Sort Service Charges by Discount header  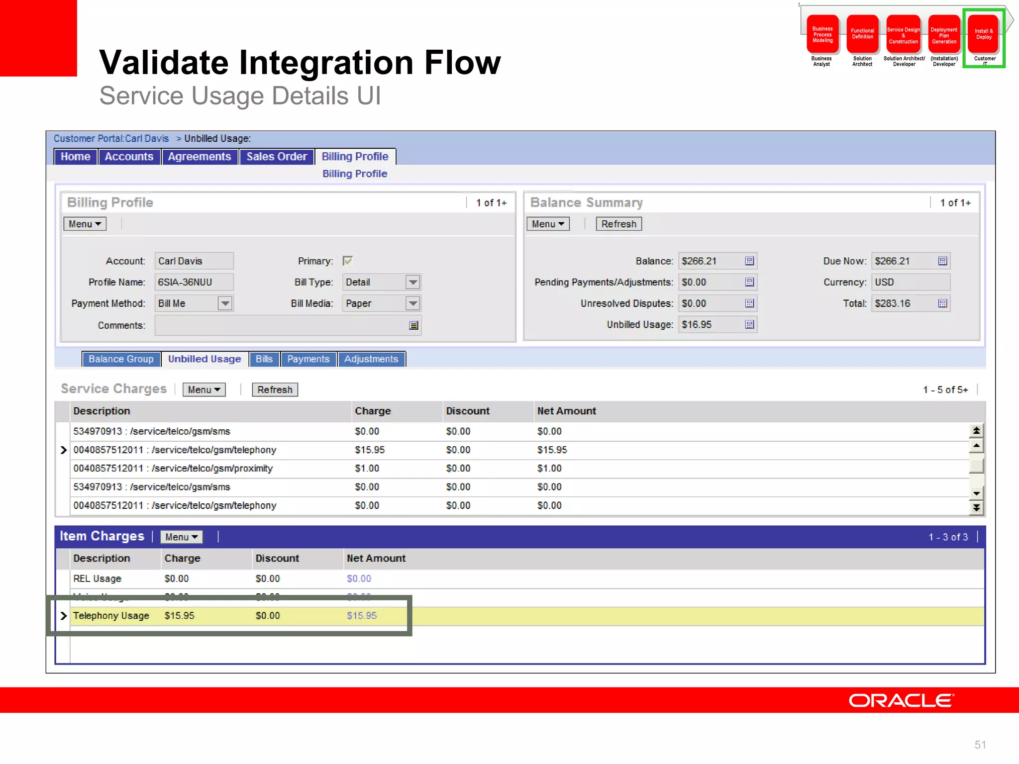coord(468,411)
